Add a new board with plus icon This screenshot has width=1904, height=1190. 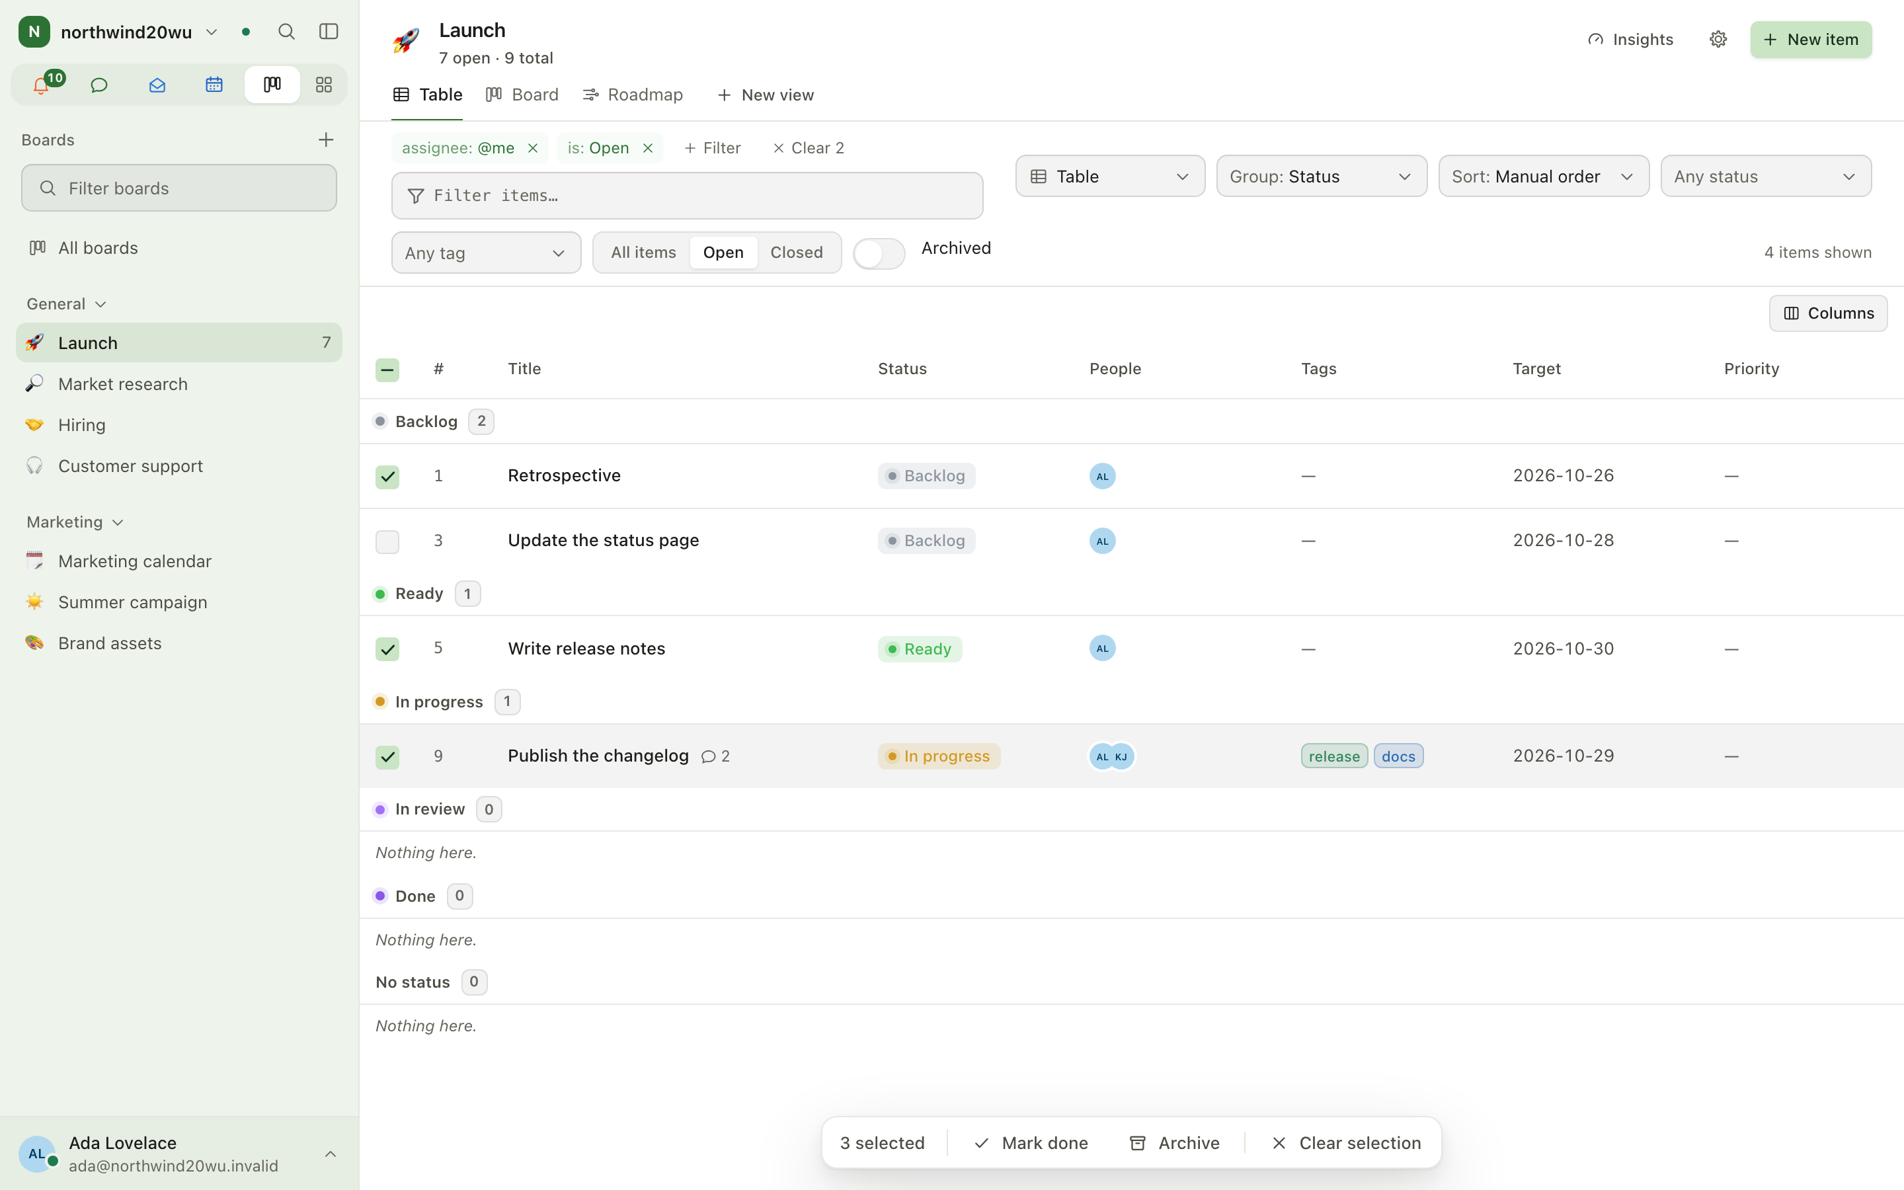(x=326, y=140)
